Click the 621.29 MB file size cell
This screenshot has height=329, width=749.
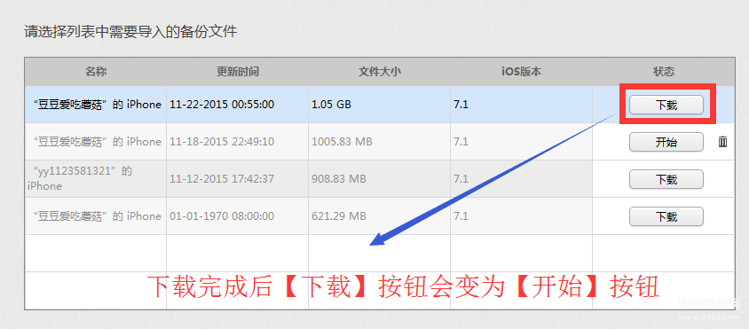[379, 216]
